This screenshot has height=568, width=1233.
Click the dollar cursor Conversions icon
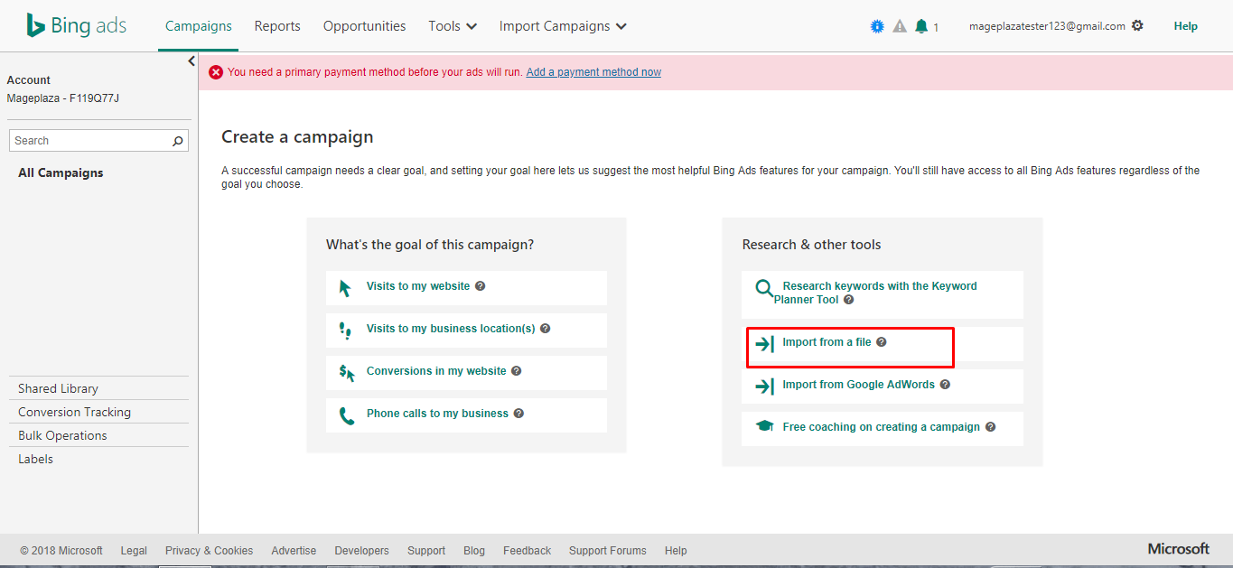347,372
